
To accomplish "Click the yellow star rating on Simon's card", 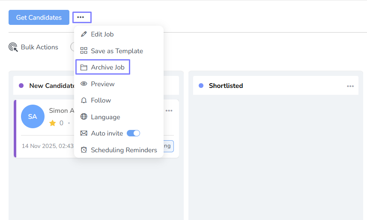I will (x=53, y=123).
